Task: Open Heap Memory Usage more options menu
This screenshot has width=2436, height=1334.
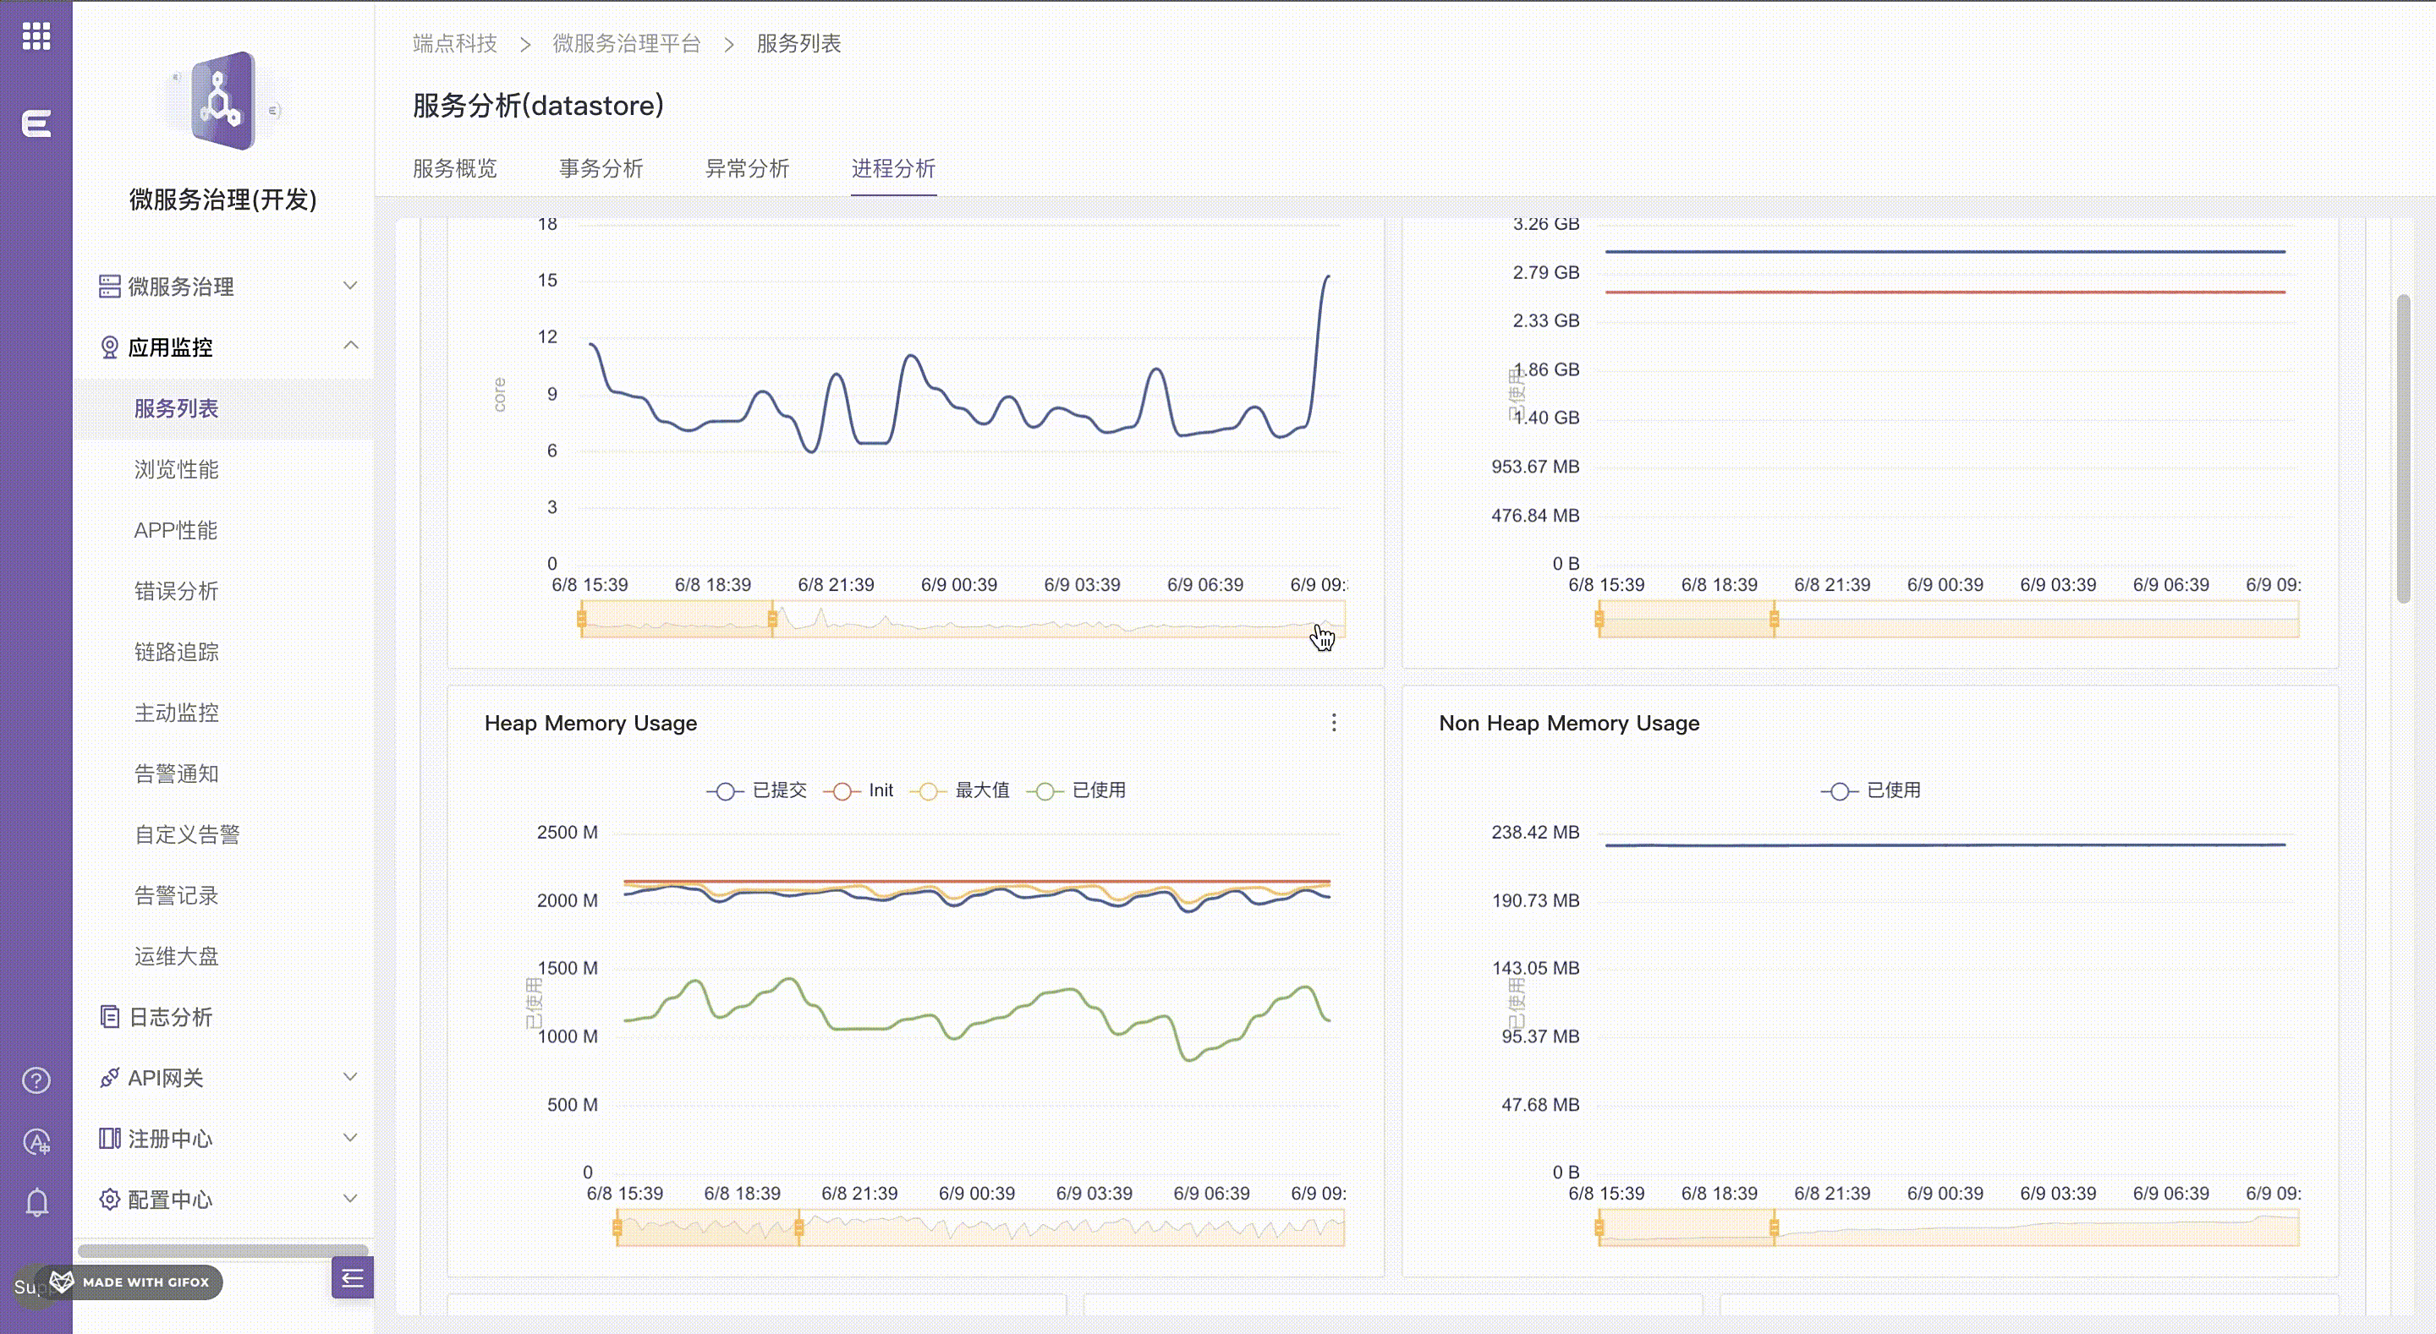Action: tap(1333, 724)
